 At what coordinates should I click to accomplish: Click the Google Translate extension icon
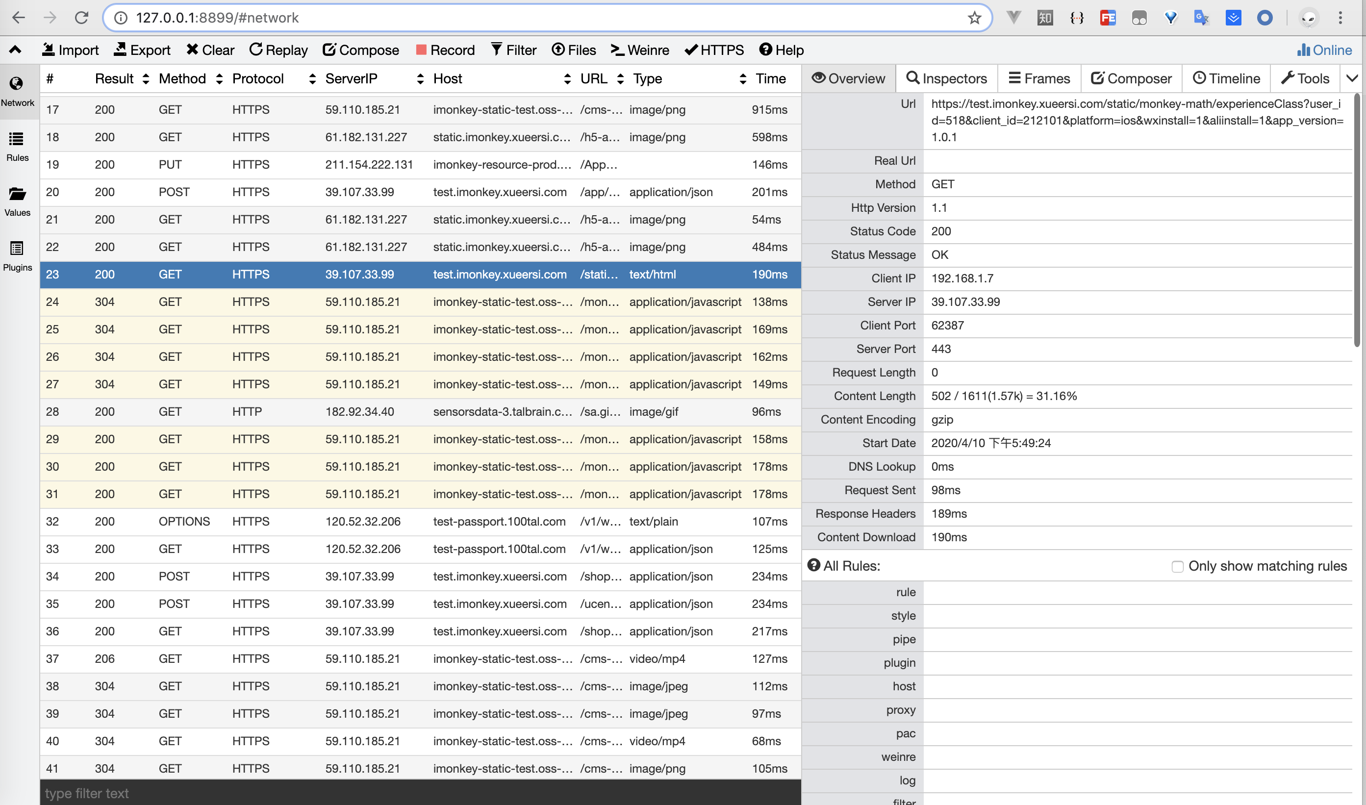1202,18
